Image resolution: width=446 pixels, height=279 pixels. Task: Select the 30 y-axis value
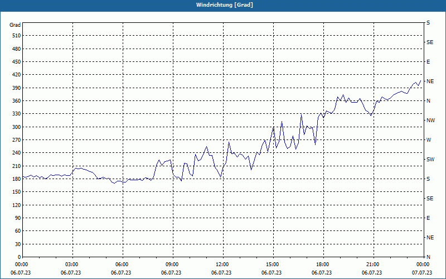(18, 244)
